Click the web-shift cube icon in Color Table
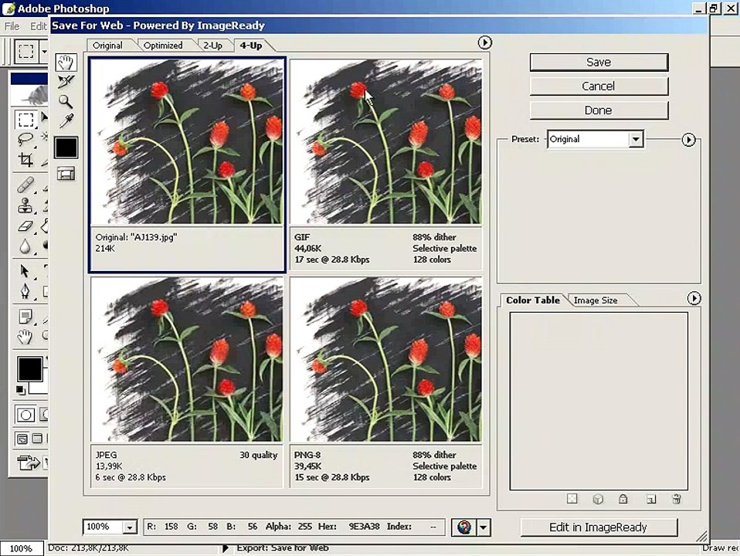Viewport: 740px width, 556px height. [598, 499]
